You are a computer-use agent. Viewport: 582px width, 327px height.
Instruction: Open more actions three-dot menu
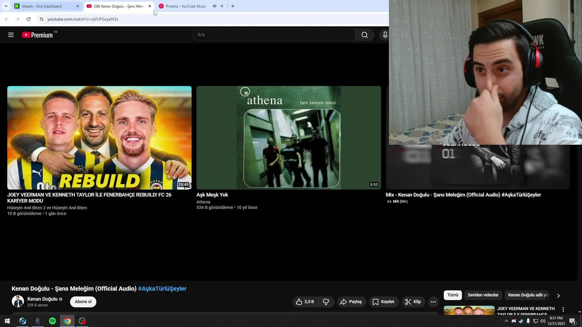[x=433, y=302]
